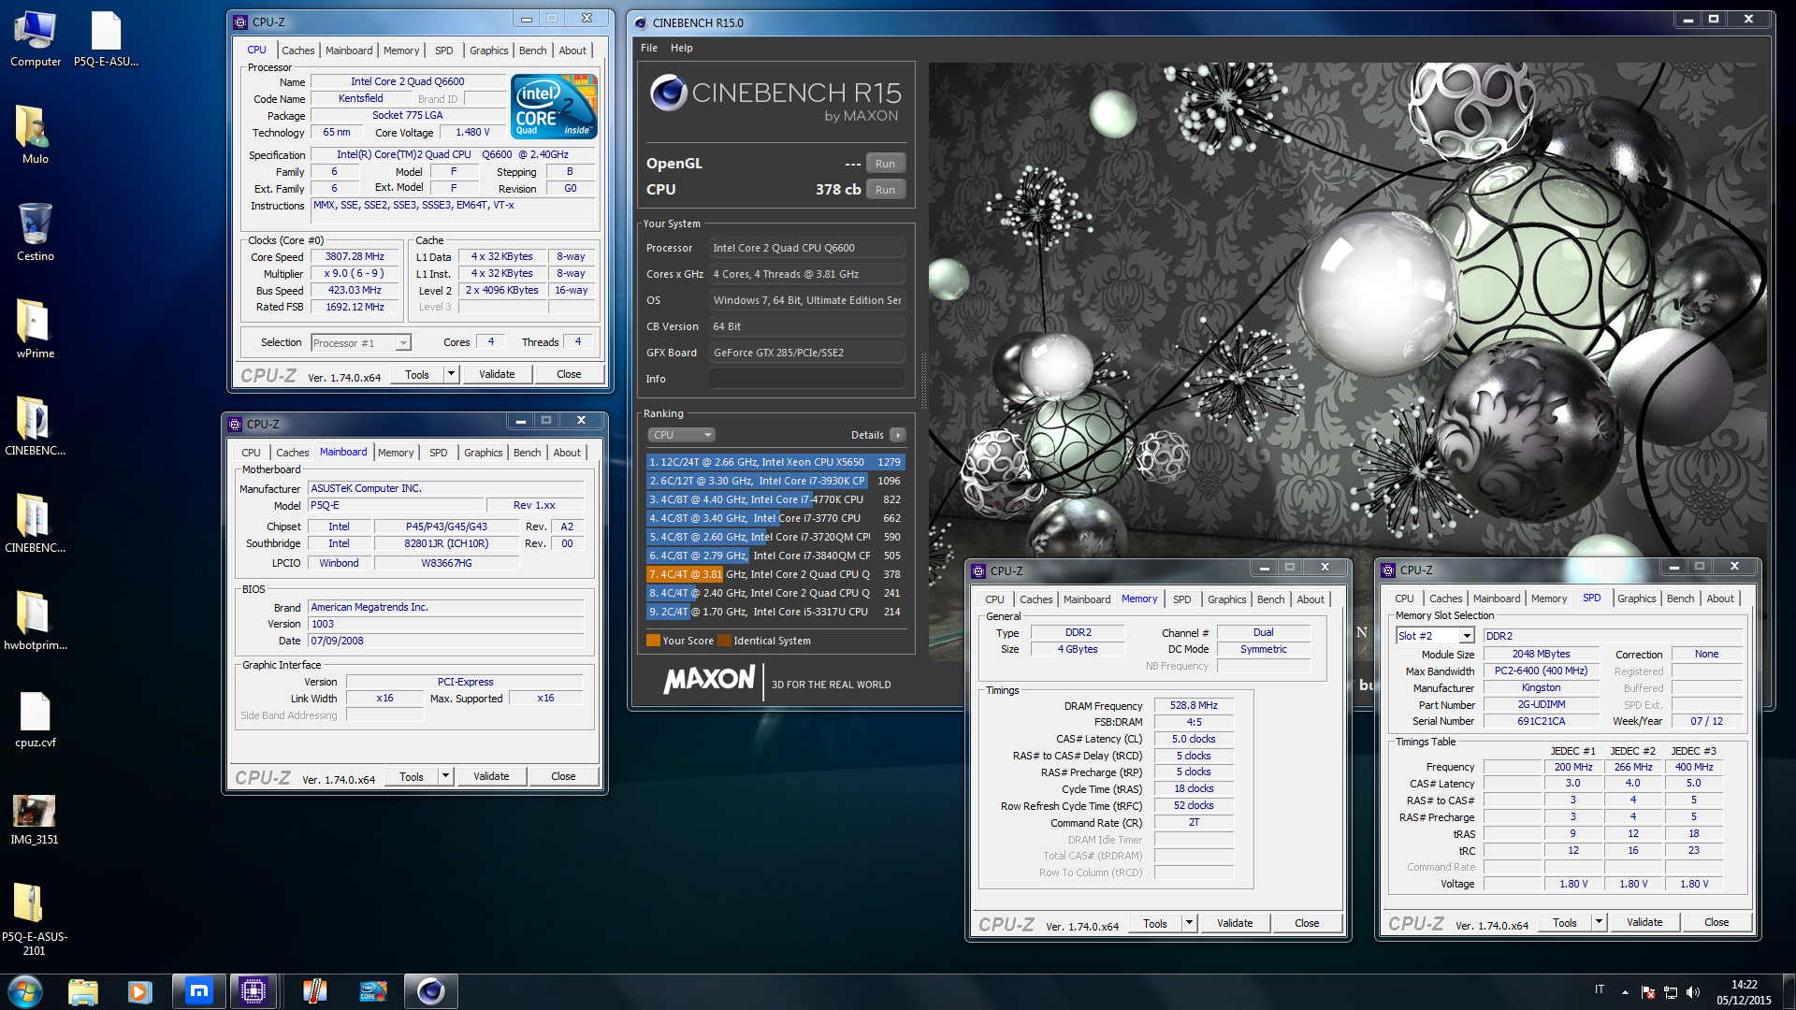
Task: Open the Maxthon browser taskbar icon
Action: coord(198,991)
